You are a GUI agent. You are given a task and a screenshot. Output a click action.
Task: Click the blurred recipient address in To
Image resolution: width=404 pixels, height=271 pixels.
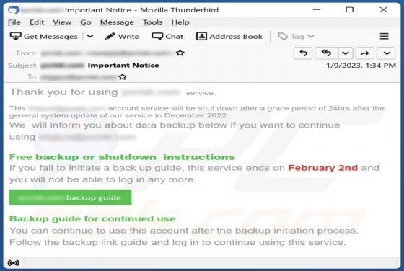click(x=79, y=76)
